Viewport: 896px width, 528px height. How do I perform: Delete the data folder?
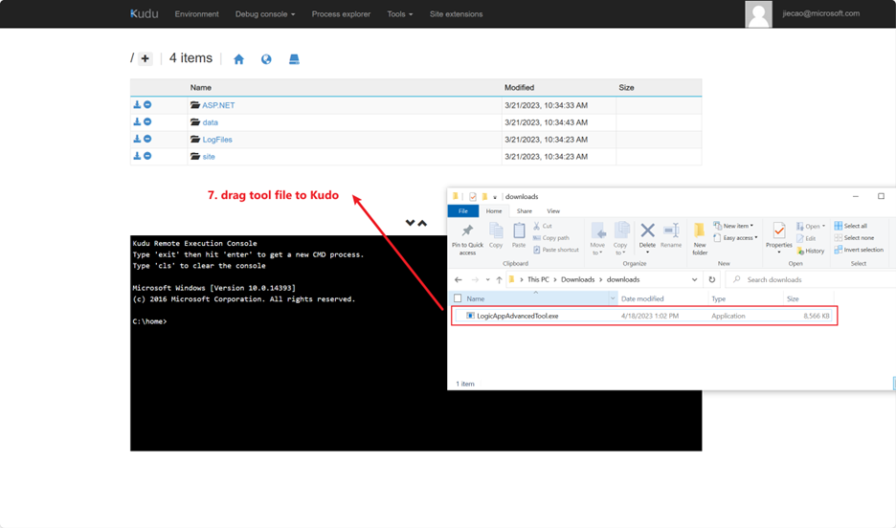[x=147, y=122]
